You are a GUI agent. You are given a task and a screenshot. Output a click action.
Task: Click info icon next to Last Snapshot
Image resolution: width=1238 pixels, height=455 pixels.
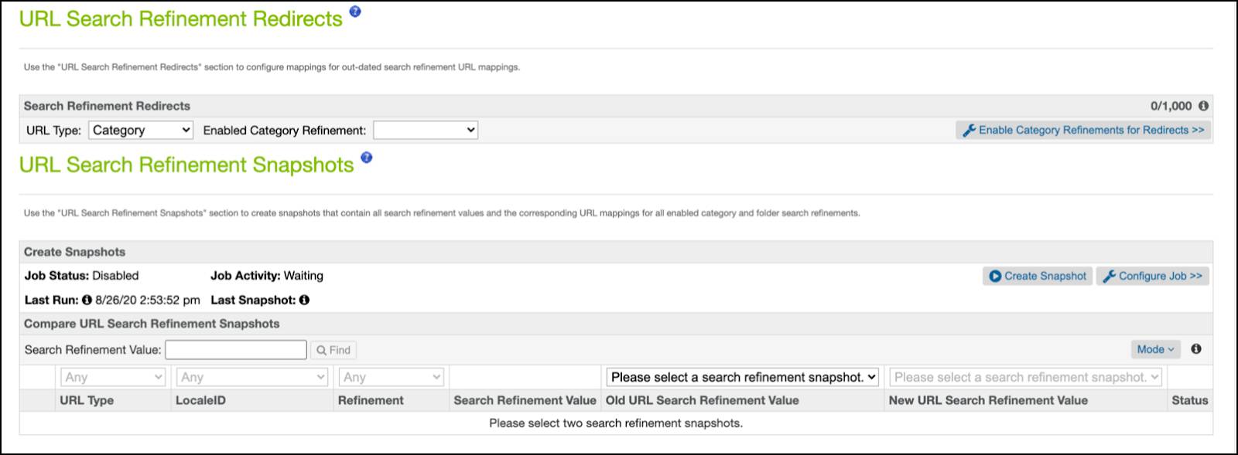304,300
